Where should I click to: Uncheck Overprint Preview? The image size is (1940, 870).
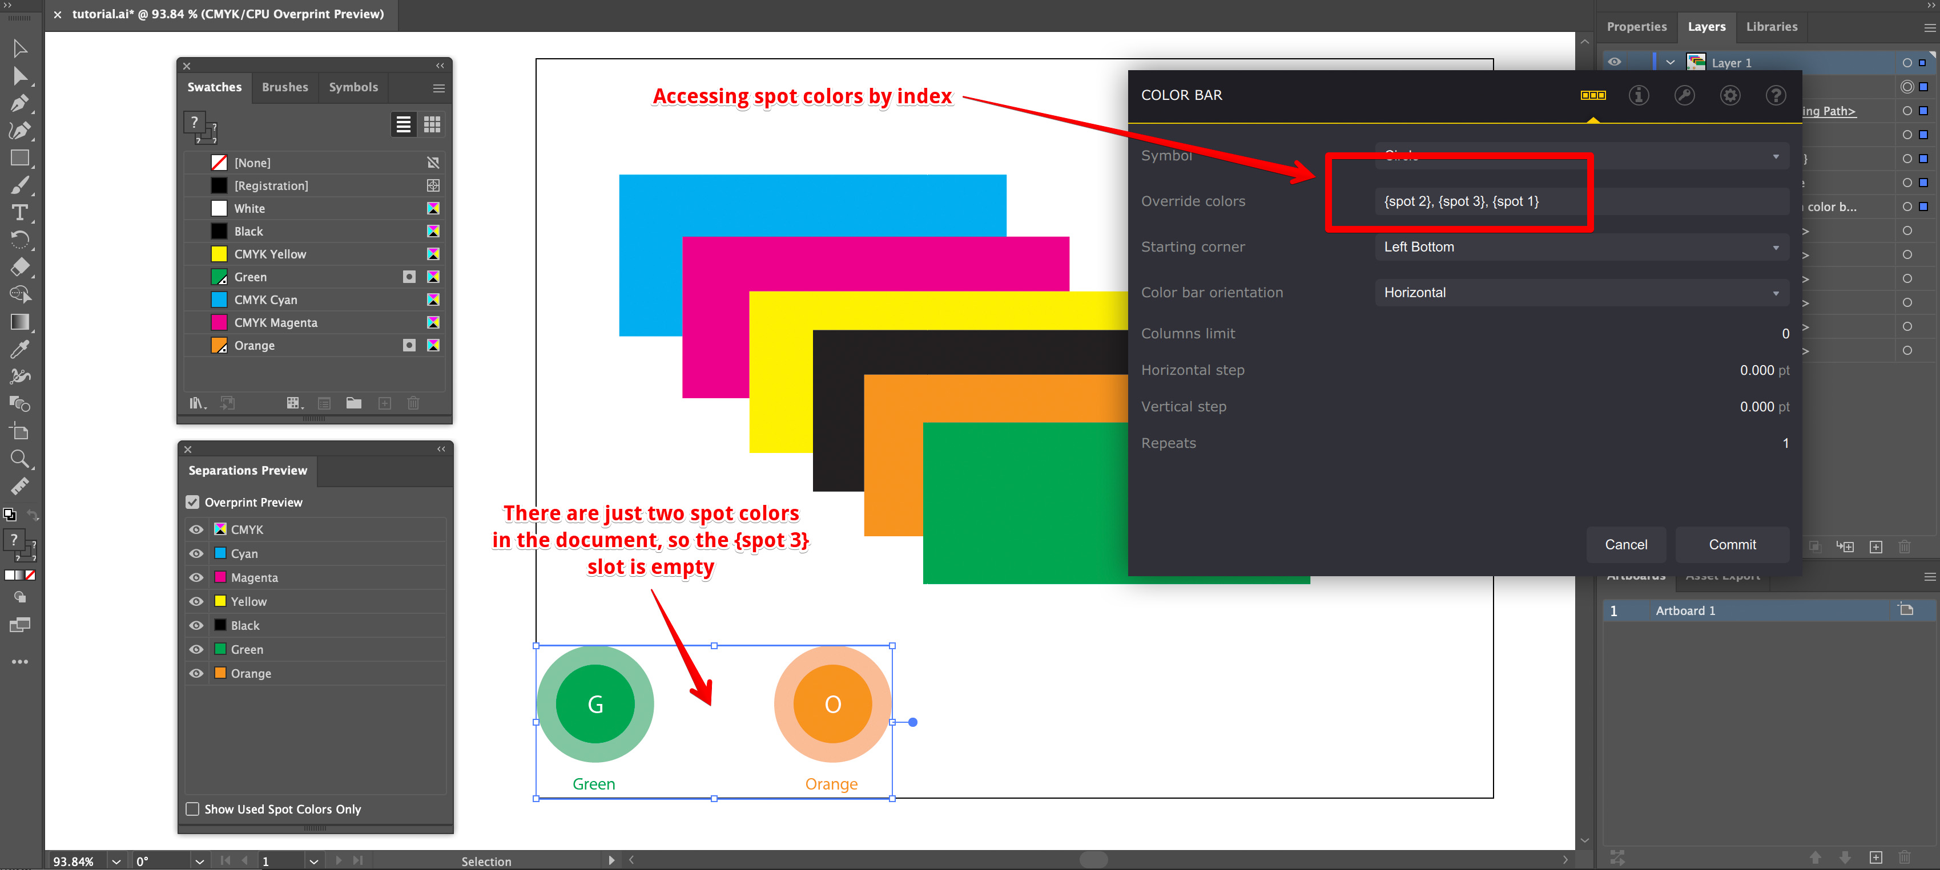193,502
